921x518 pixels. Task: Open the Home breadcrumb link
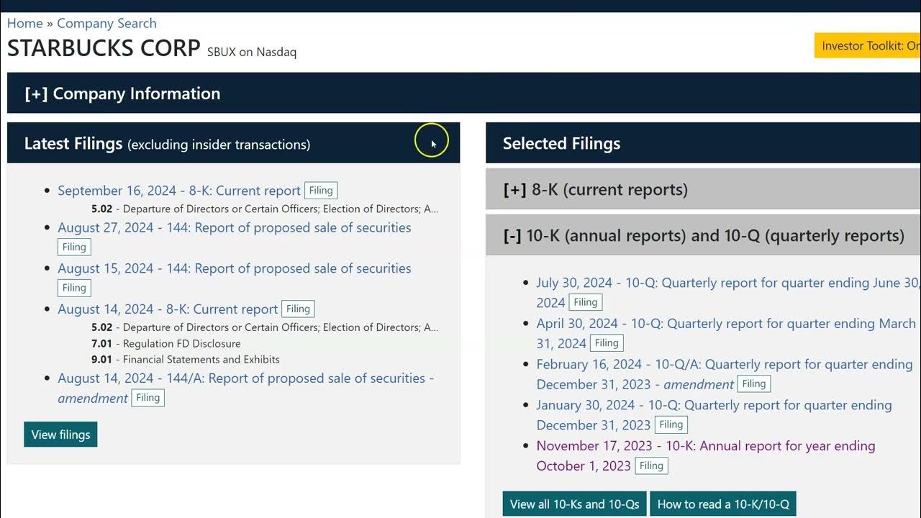pyautogui.click(x=24, y=23)
